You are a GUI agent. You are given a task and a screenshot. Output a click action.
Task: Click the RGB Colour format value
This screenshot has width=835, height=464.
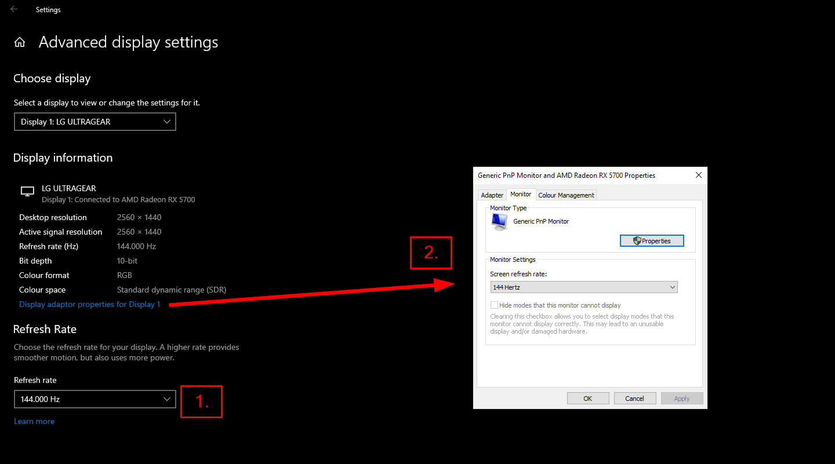(125, 275)
